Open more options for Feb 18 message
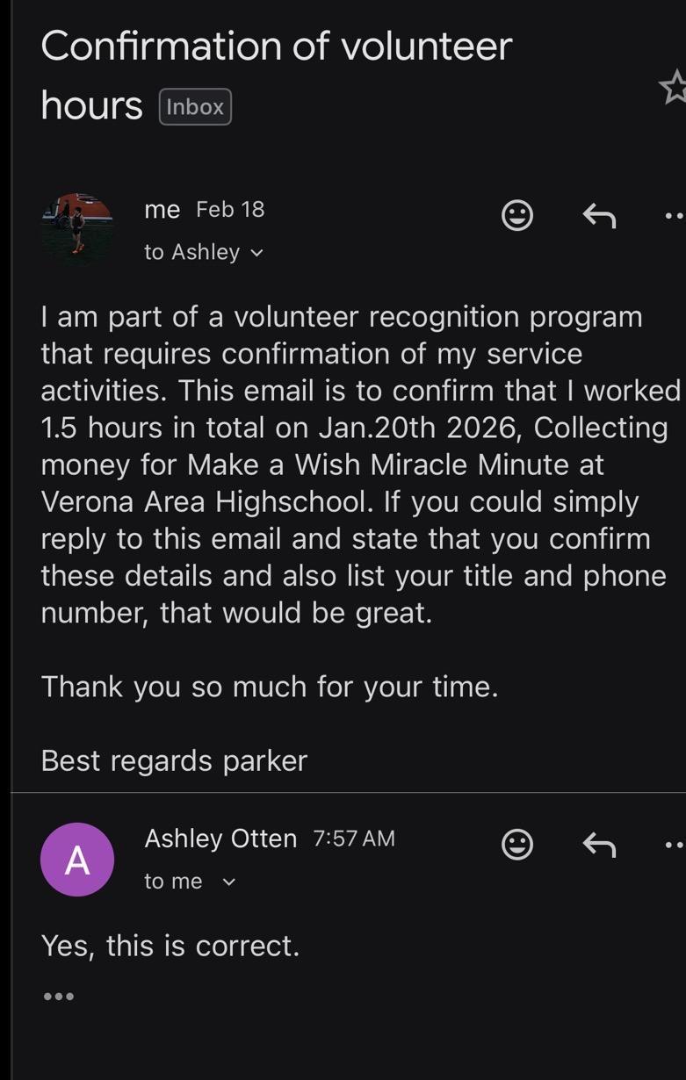This screenshot has width=686, height=1080. tap(675, 215)
